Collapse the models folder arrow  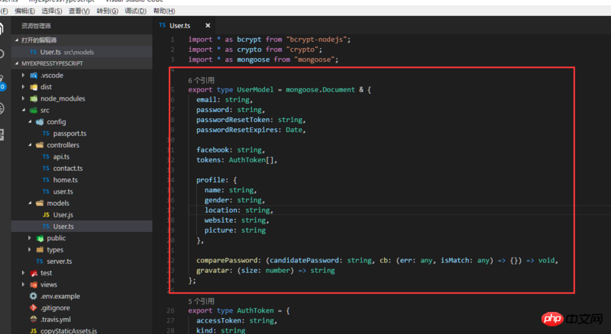[30, 203]
